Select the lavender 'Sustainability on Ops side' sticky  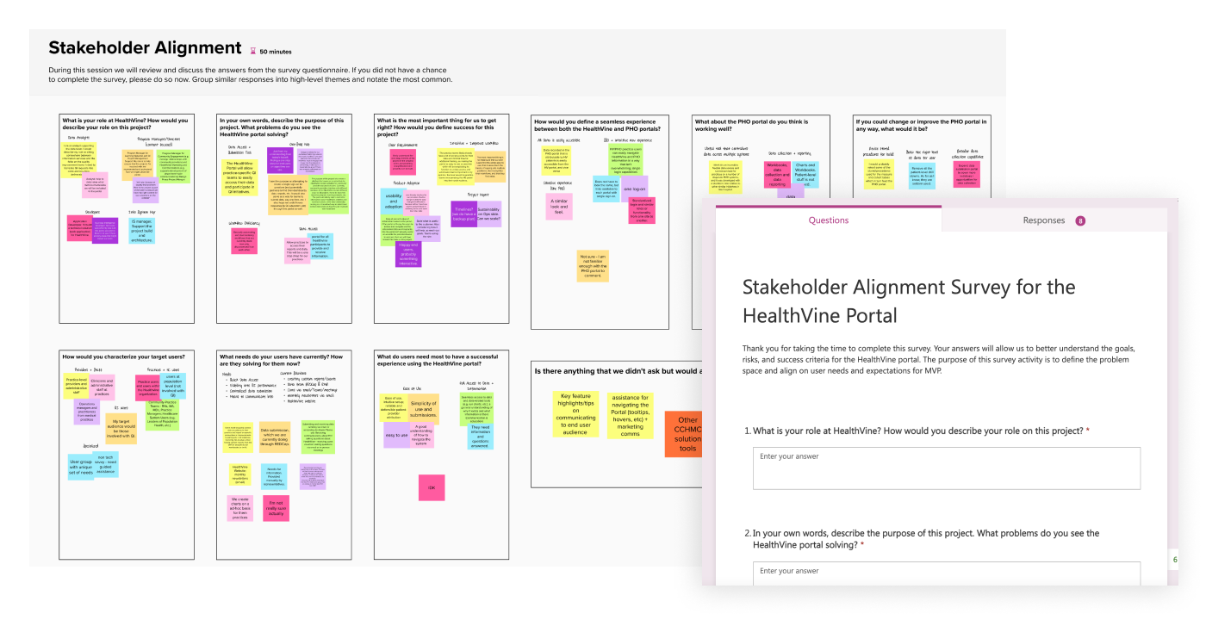pos(488,214)
